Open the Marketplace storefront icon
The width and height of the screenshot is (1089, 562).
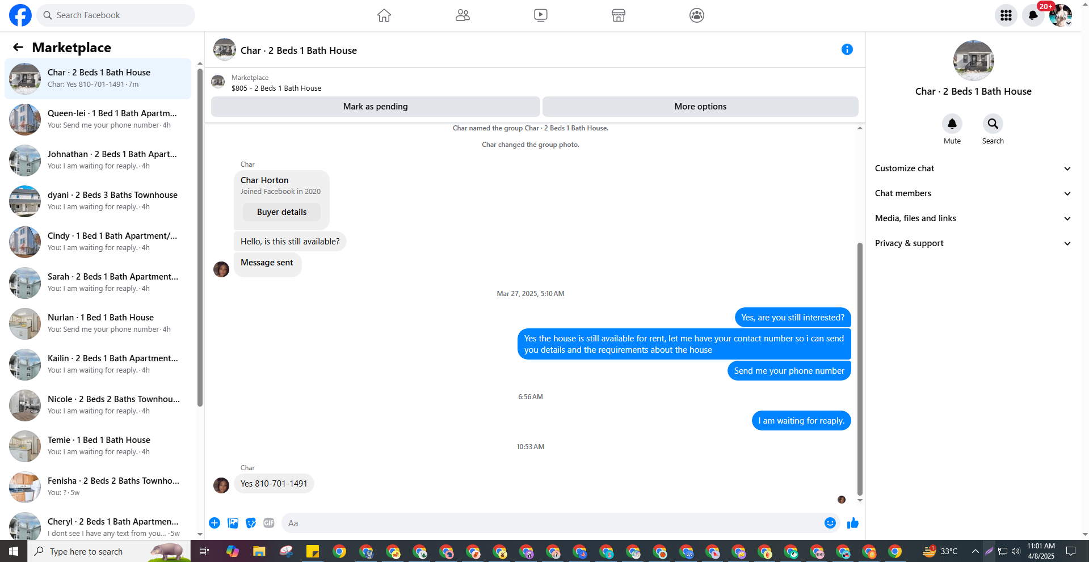[x=619, y=15]
